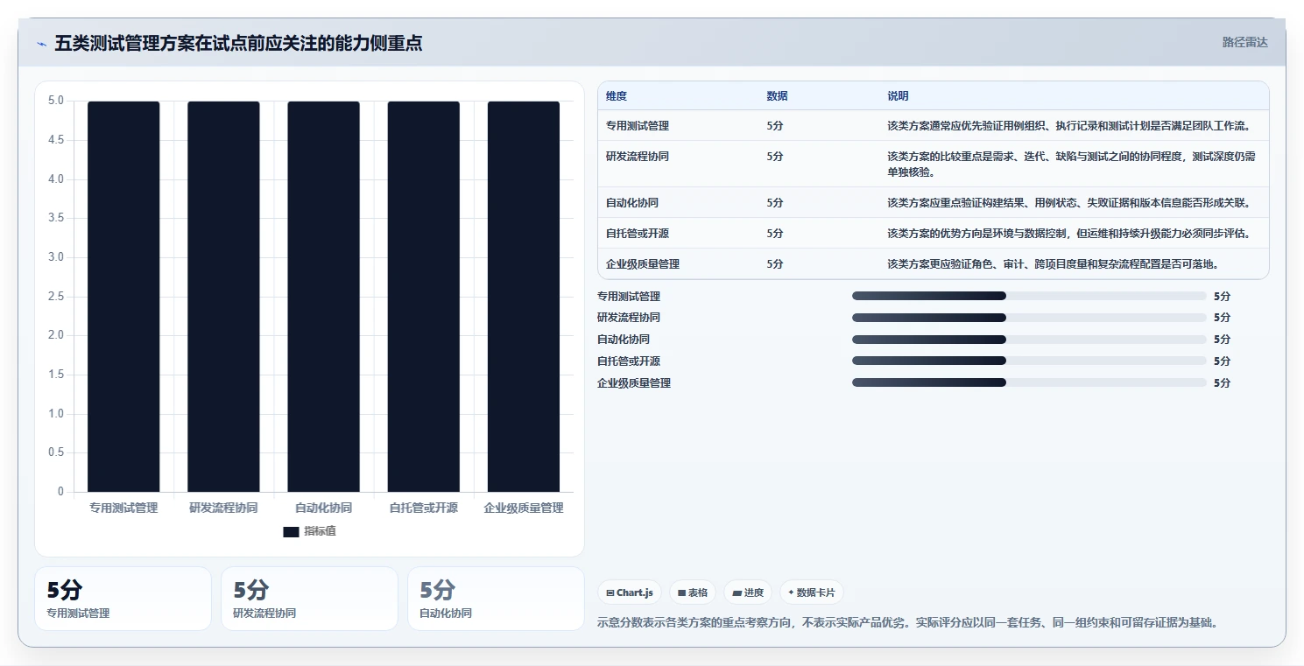Select the 自动化协同 table row cell
Screen dimensions: 1304x666
[x=632, y=203]
